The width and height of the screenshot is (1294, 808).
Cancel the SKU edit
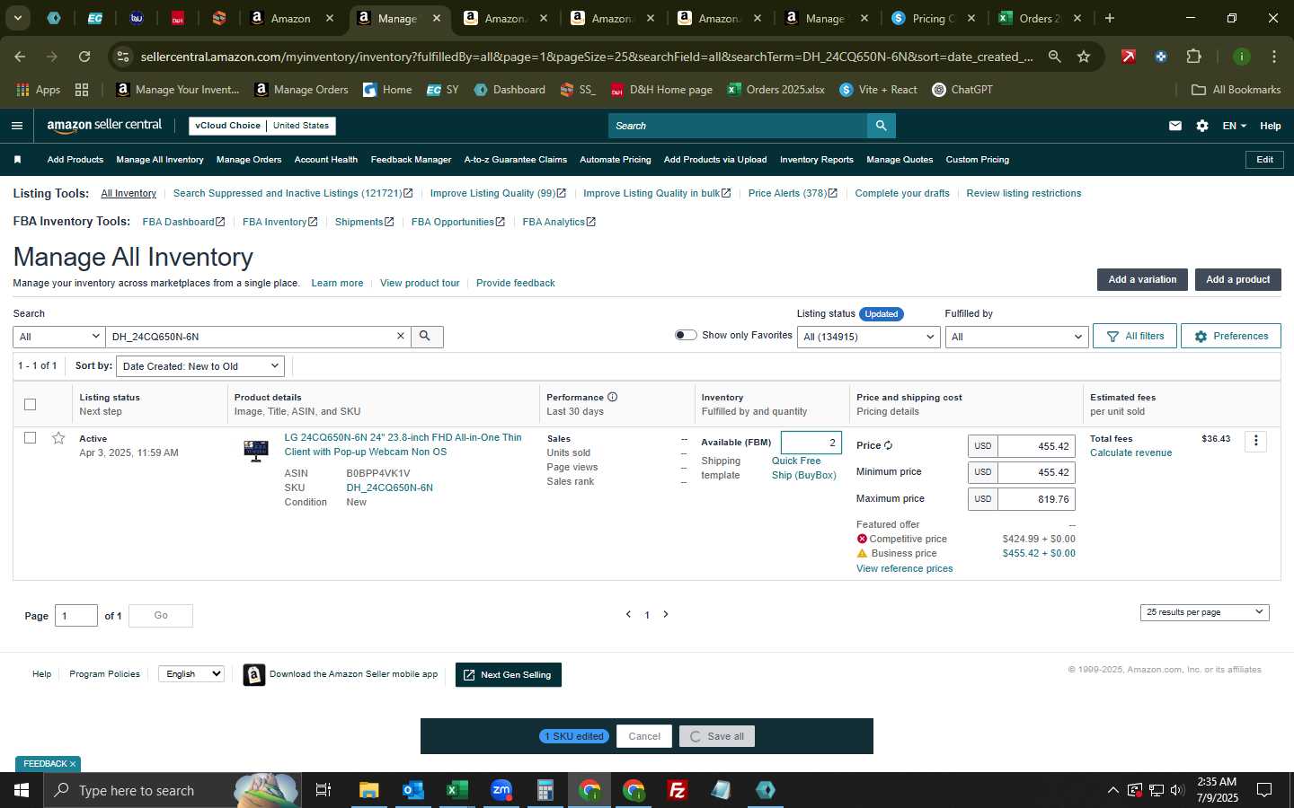(x=644, y=736)
